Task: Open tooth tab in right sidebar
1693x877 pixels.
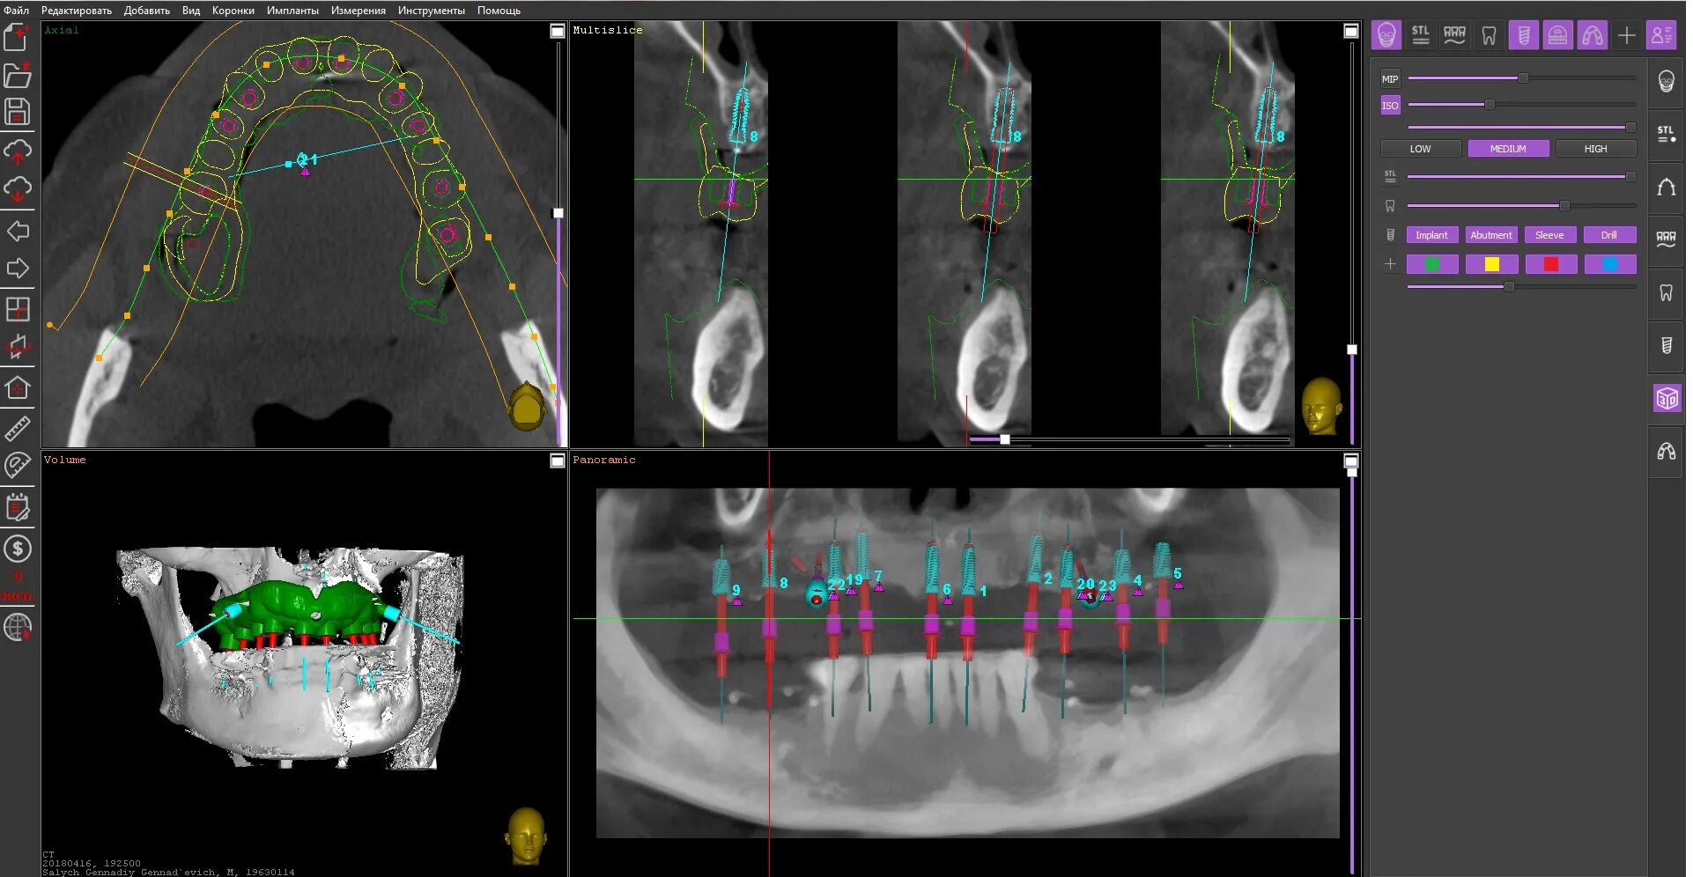Action: (1666, 292)
